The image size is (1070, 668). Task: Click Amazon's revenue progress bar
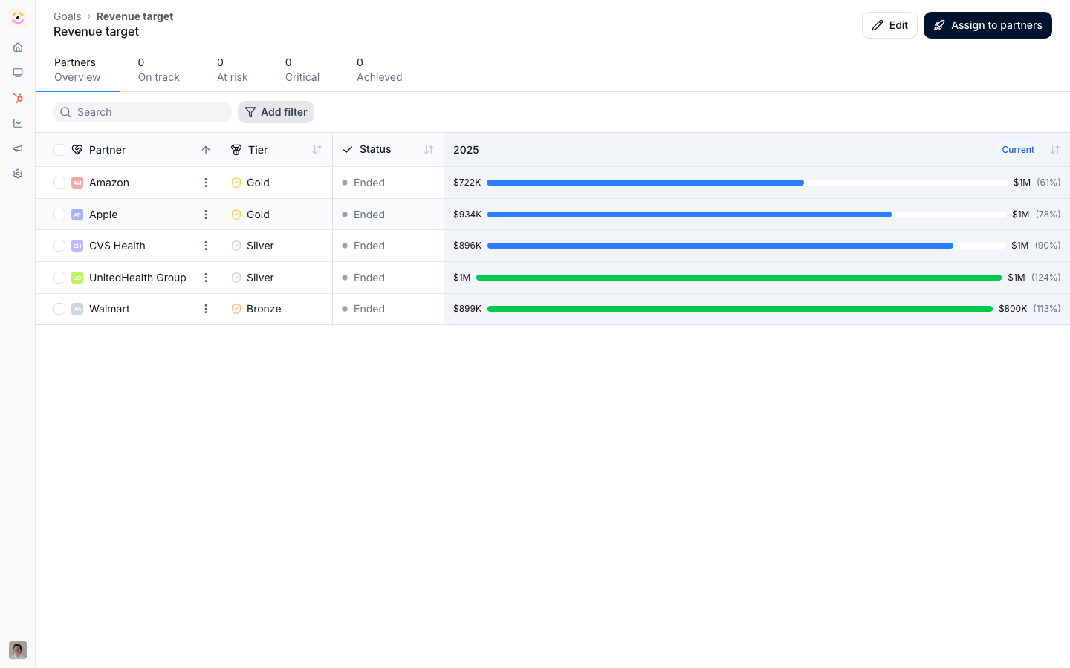747,183
